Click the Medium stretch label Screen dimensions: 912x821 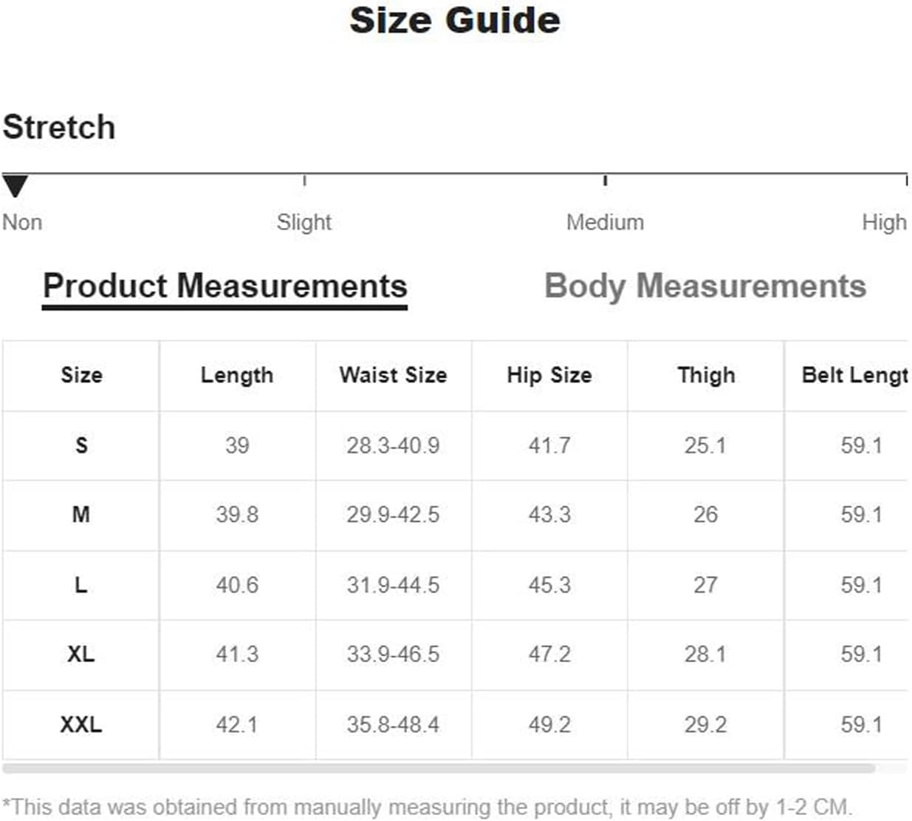tap(605, 222)
